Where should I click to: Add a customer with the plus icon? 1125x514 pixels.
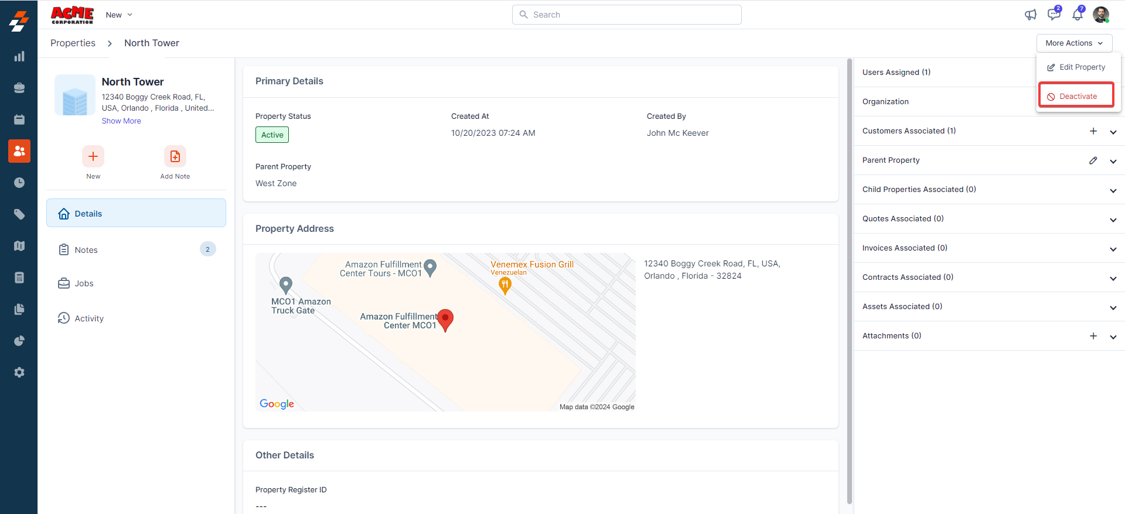point(1093,131)
